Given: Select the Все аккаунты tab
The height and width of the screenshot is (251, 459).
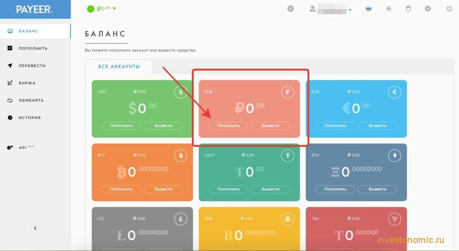Looking at the screenshot, I should click(x=119, y=67).
